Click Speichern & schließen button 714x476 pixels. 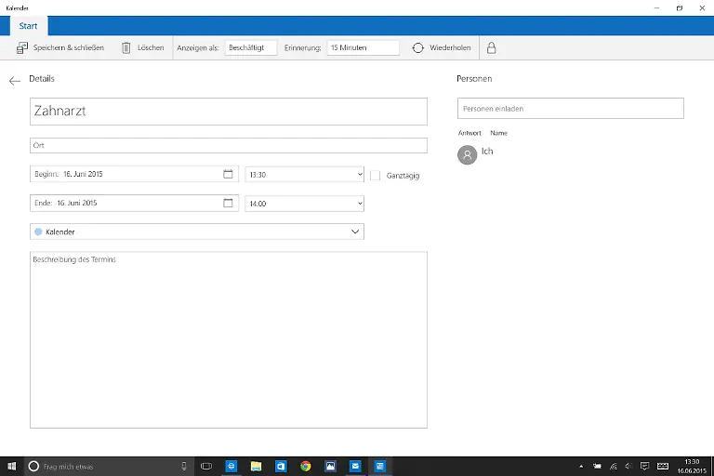click(x=60, y=47)
